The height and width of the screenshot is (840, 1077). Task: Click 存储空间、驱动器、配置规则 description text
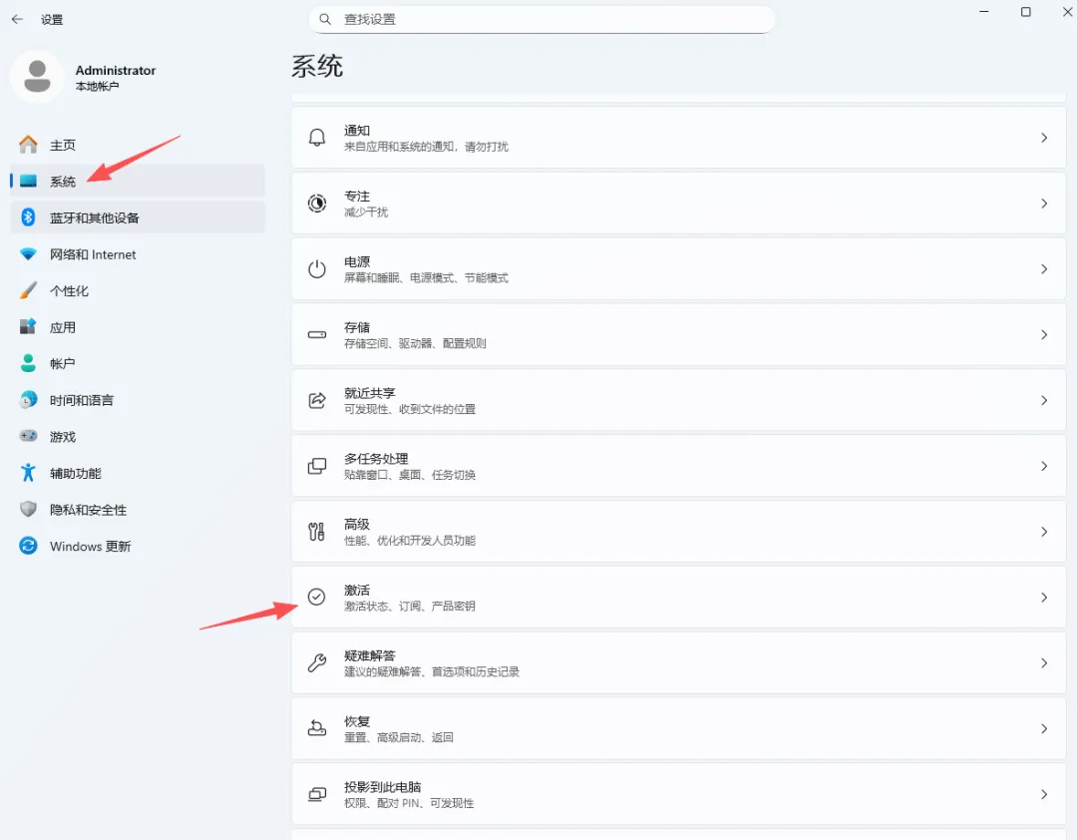point(415,343)
